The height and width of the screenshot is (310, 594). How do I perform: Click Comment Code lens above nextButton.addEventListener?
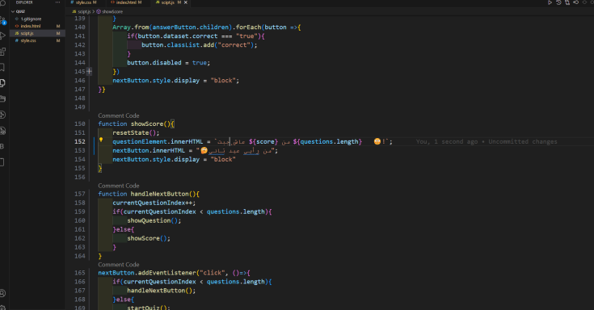click(x=119, y=265)
